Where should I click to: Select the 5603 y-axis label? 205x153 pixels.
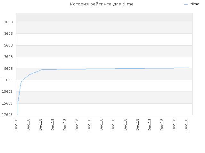[x=9, y=45]
